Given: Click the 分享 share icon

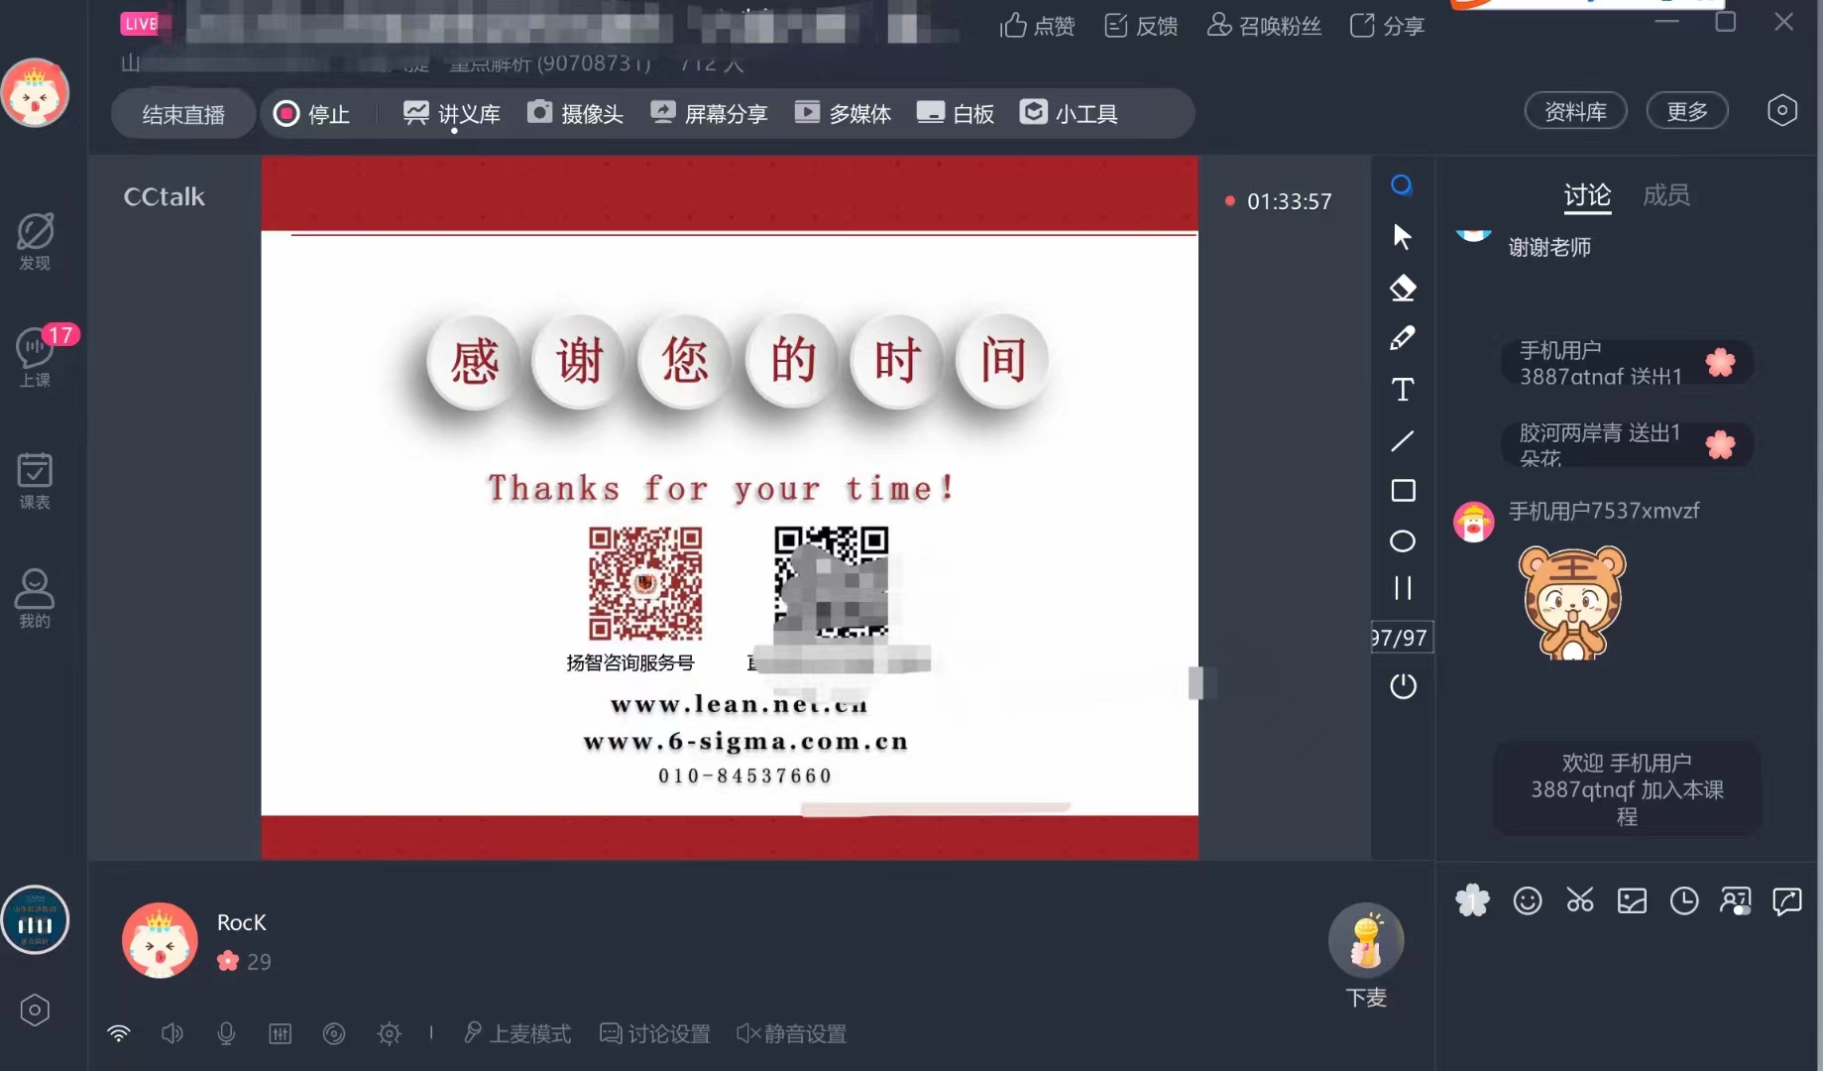Looking at the screenshot, I should 1387,26.
